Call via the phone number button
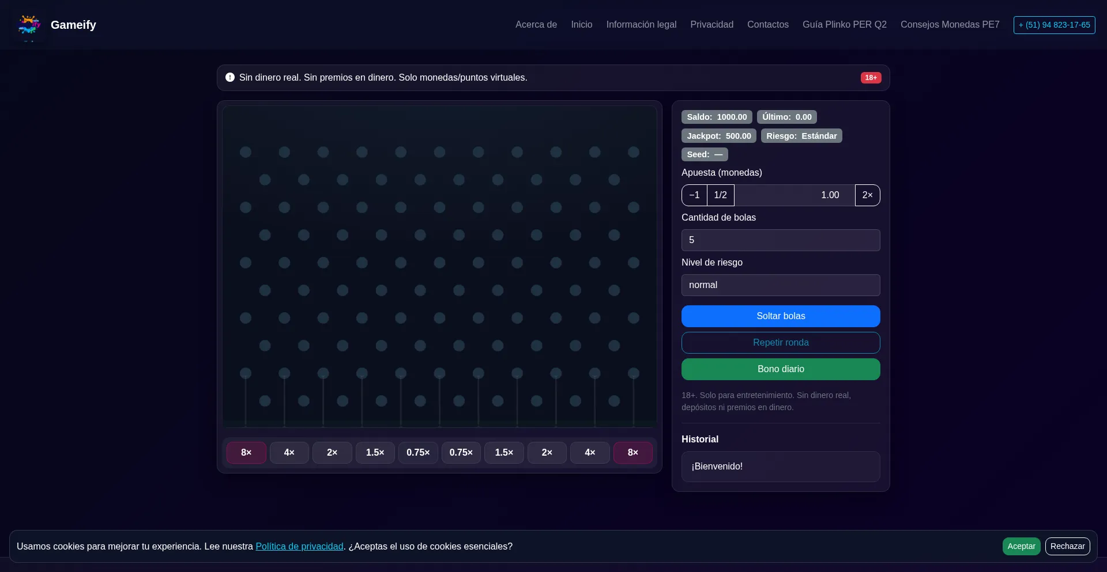 (1054, 25)
